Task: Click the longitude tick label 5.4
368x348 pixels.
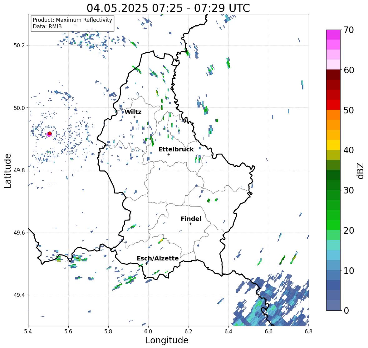Action: (x=28, y=331)
